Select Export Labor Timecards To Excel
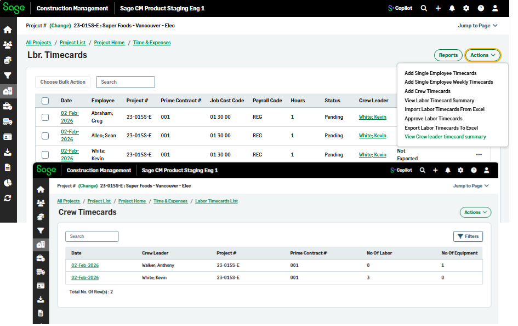 (x=441, y=128)
